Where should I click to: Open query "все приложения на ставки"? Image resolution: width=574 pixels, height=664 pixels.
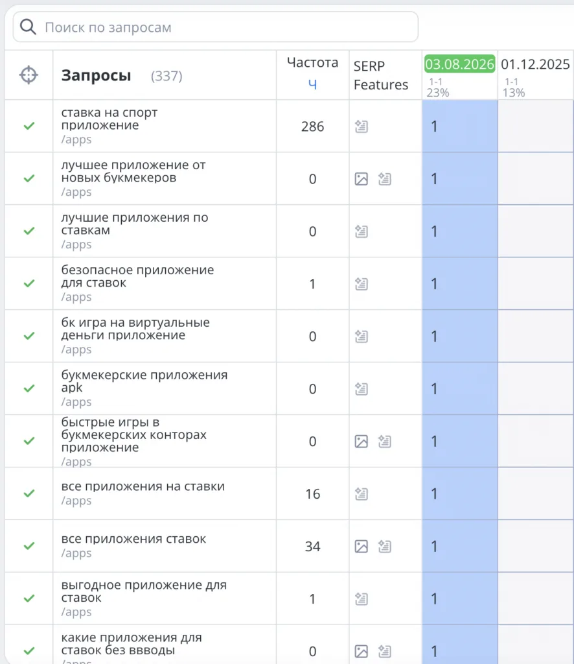point(143,486)
